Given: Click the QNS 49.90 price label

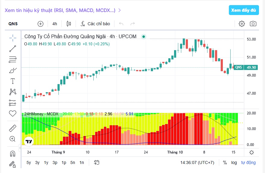Looking at the screenshot, I should (x=245, y=68).
